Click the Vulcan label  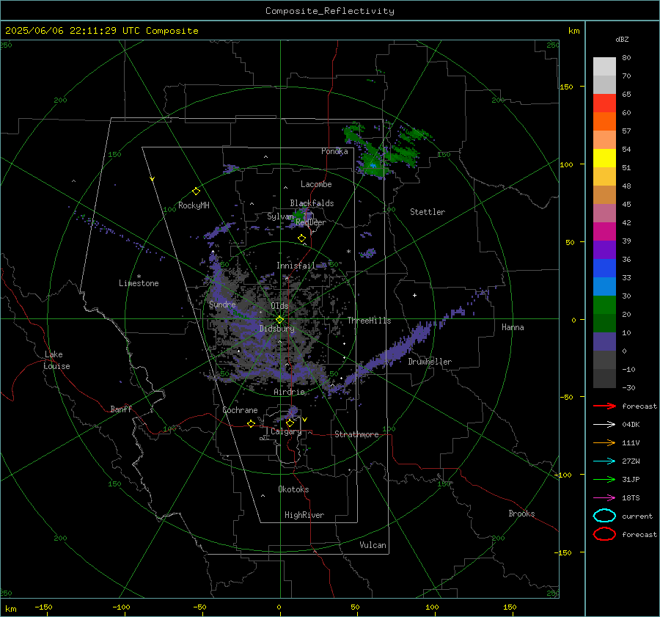(373, 545)
